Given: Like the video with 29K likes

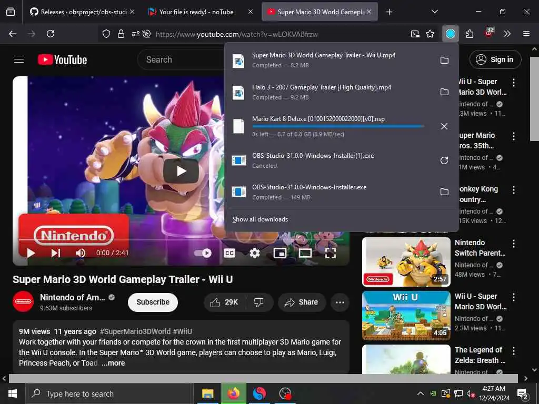Looking at the screenshot, I should pos(225,302).
